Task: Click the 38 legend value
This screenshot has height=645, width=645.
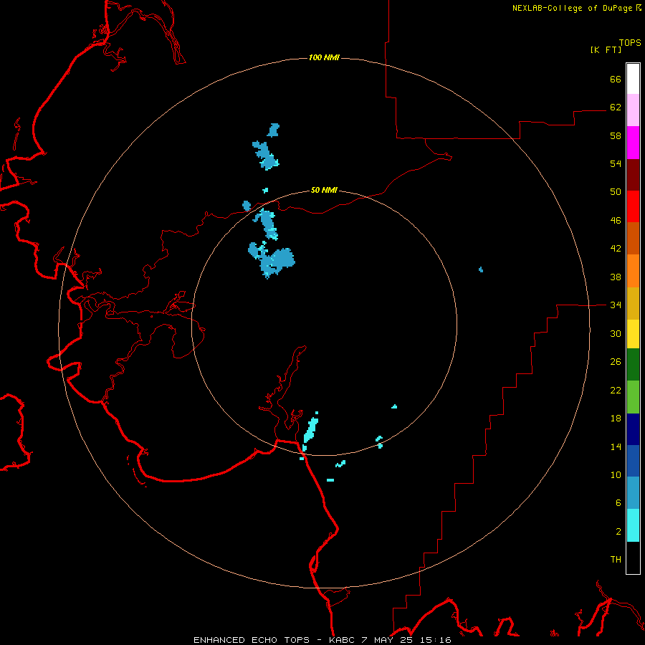Action: coord(616,277)
